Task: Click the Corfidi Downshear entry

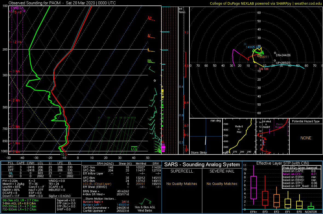Action: point(106,208)
